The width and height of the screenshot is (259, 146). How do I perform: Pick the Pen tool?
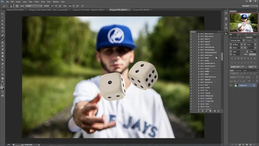(x=3, y=64)
